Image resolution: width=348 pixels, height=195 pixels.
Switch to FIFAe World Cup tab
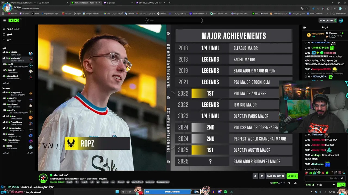[21, 3]
